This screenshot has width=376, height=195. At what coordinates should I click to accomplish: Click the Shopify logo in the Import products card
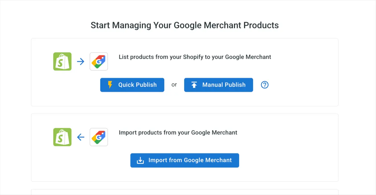[x=62, y=137]
